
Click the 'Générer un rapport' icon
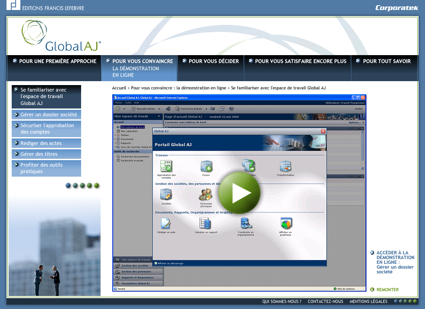pyautogui.click(x=206, y=225)
